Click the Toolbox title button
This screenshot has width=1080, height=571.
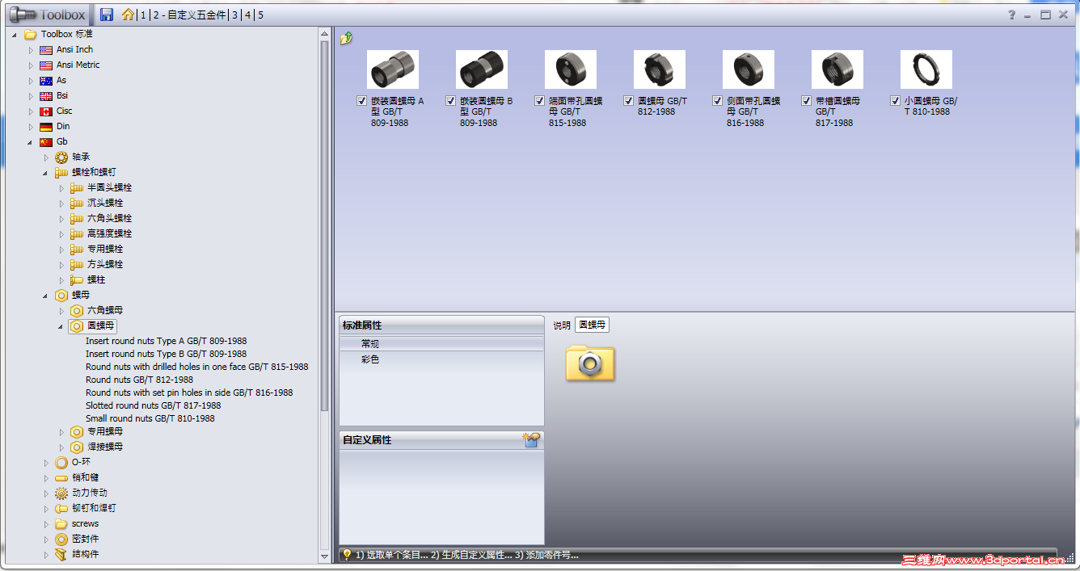click(49, 15)
